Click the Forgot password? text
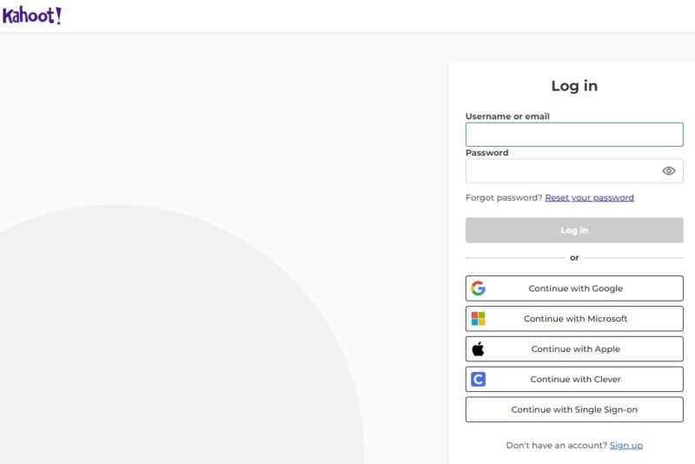The height and width of the screenshot is (464, 695). pyautogui.click(x=504, y=198)
